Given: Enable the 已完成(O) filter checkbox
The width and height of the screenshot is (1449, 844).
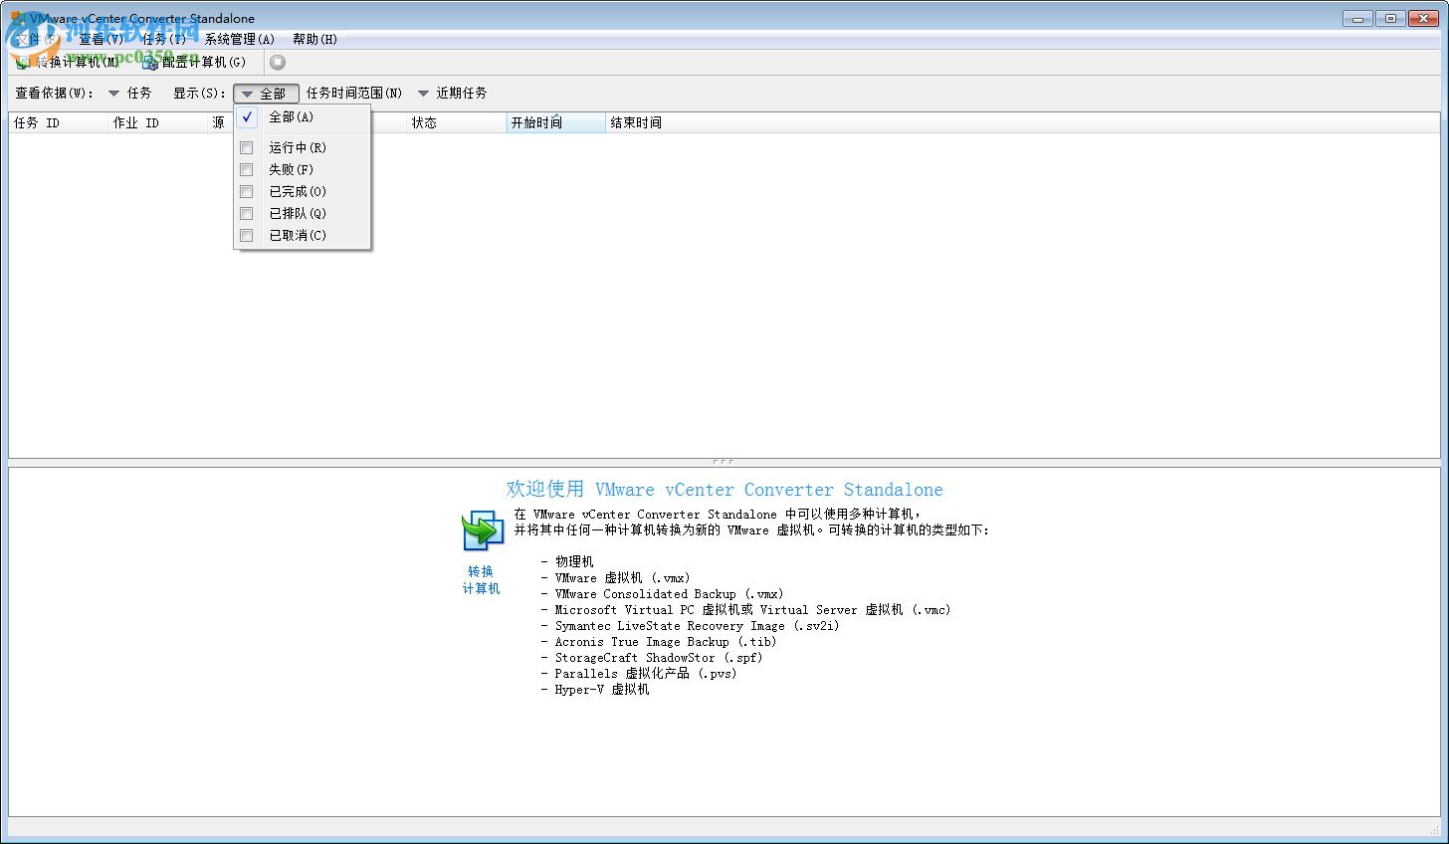Looking at the screenshot, I should pos(246,191).
